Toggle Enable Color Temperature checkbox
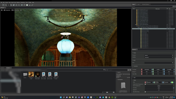The height and width of the screenshot is (99, 176). [145, 84]
